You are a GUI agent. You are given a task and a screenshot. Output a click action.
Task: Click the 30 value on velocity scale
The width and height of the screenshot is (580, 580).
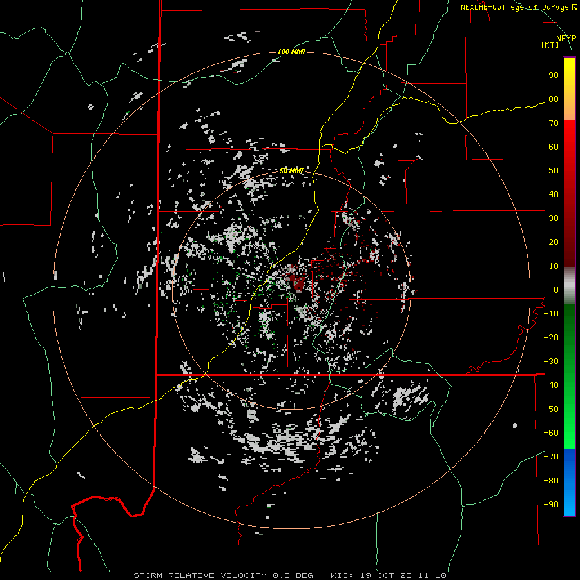point(554,218)
